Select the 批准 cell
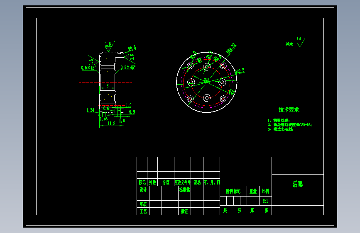The width and height of the screenshot is (360, 233). click(x=185, y=211)
